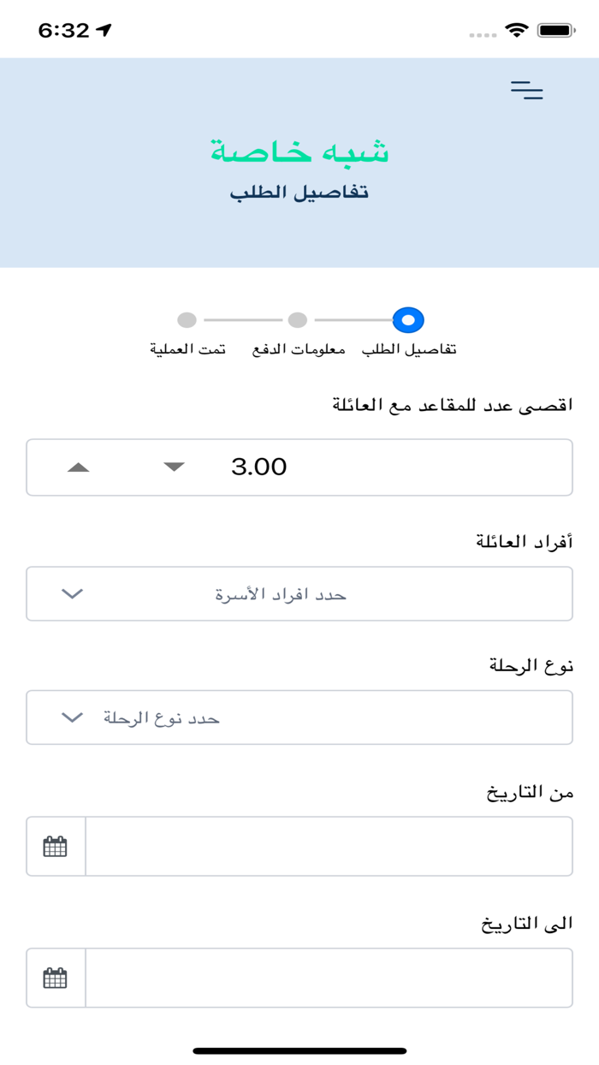The width and height of the screenshot is (599, 1065).
Task: Click the gray step circle for معلومات الدفع
Action: tap(298, 320)
